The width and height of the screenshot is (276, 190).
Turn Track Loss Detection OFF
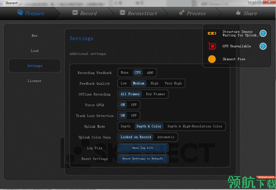pos(134,116)
